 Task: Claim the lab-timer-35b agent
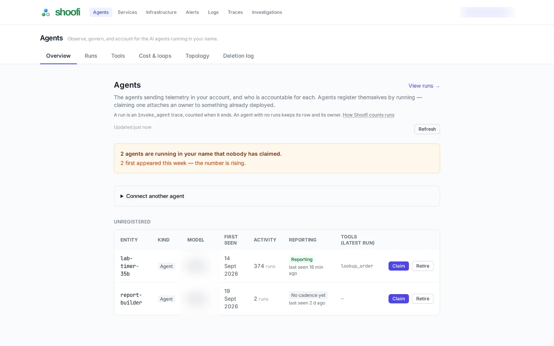399,266
